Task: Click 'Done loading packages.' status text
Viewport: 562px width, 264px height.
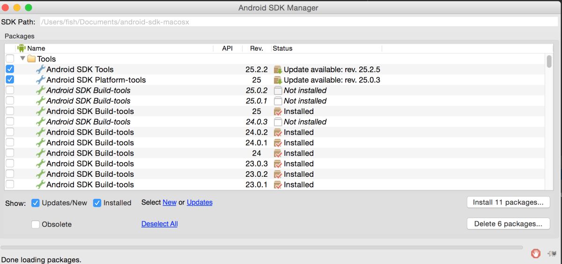Action: (x=41, y=260)
